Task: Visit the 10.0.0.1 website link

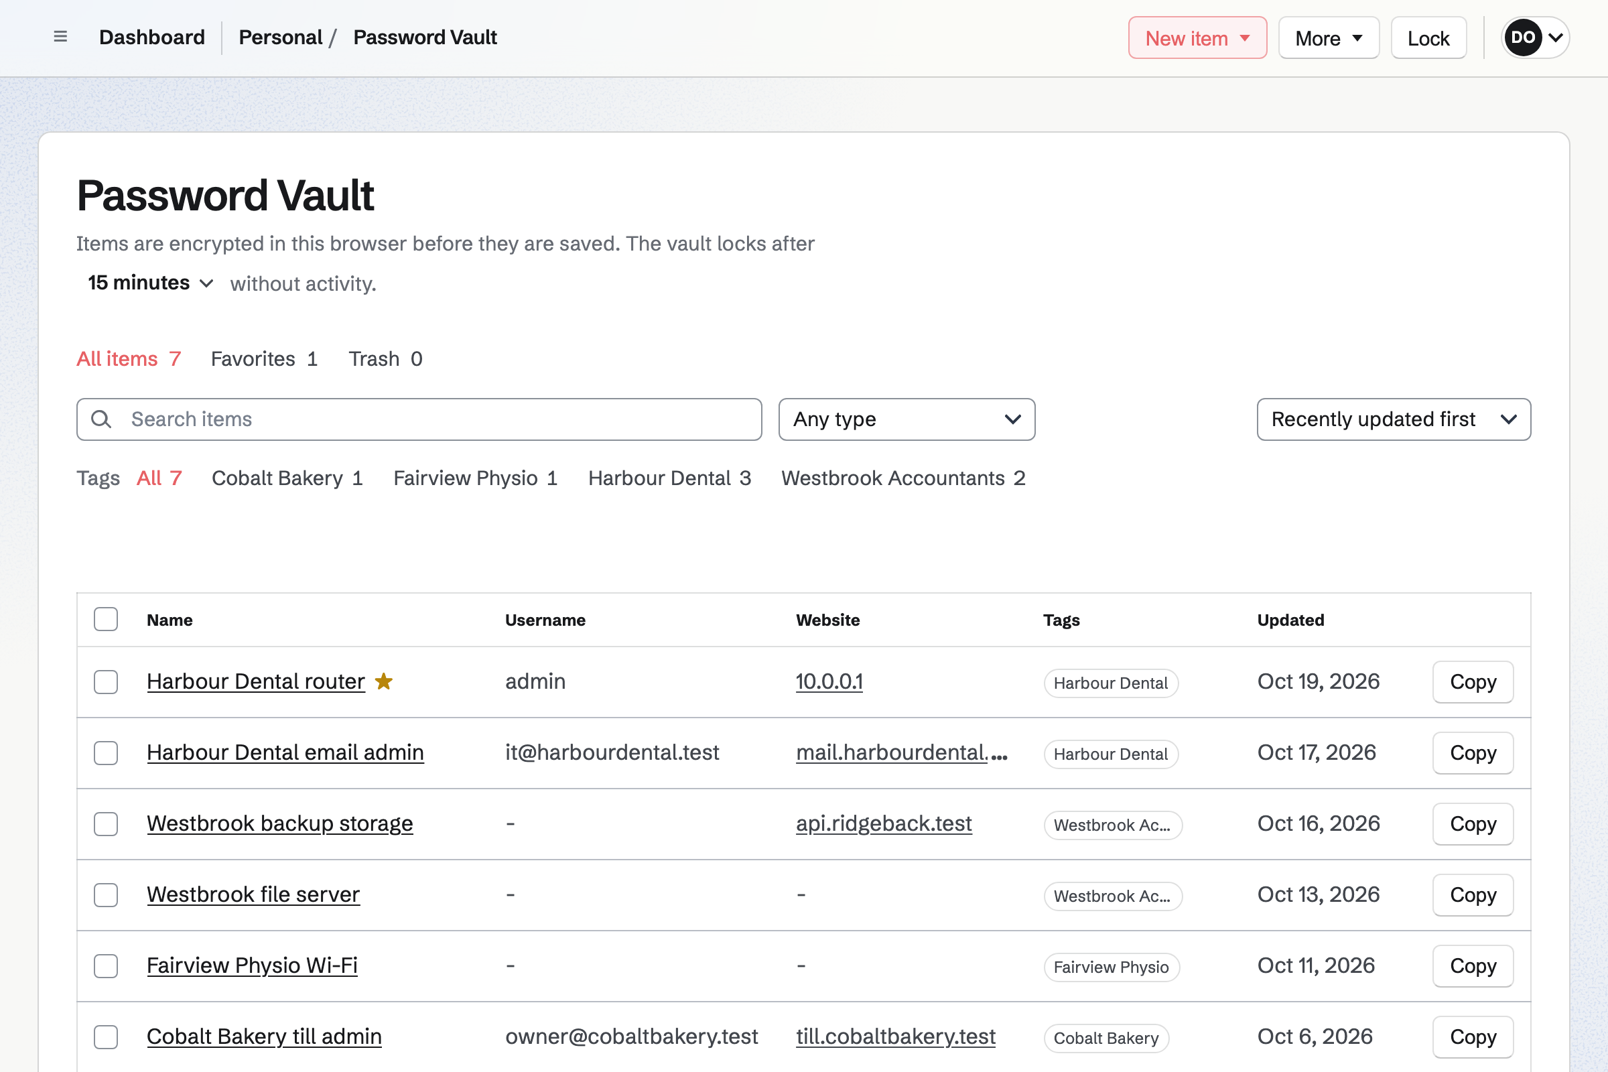Action: [x=829, y=681]
